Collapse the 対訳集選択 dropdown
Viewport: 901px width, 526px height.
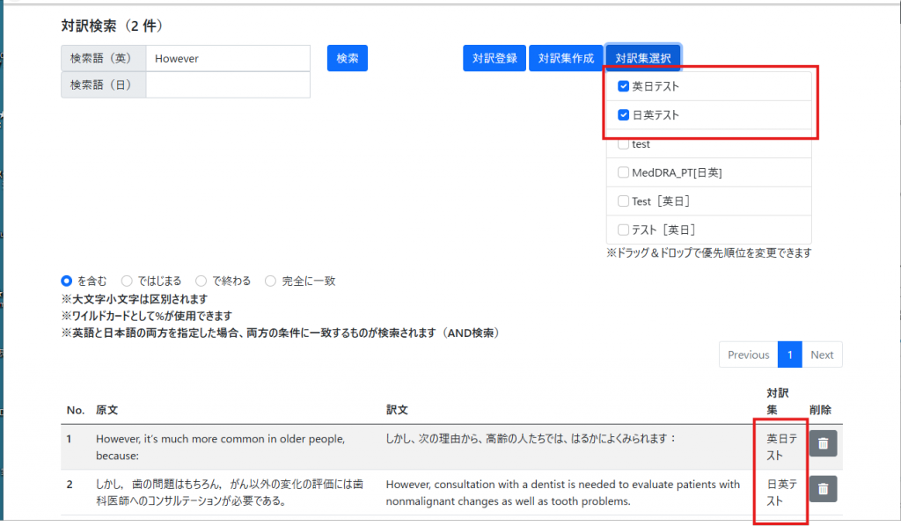[642, 58]
